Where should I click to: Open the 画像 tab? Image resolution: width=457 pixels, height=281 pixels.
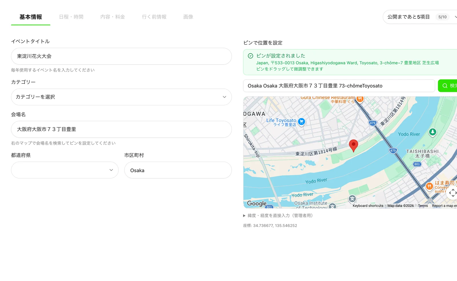tap(188, 17)
